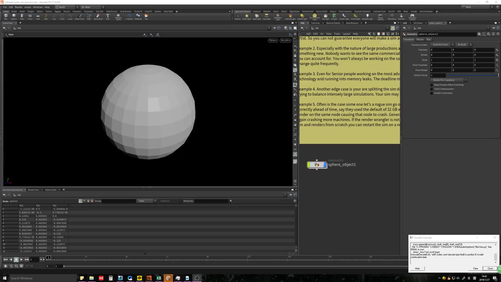Click the L-System shelf tool

(x=129, y=17)
